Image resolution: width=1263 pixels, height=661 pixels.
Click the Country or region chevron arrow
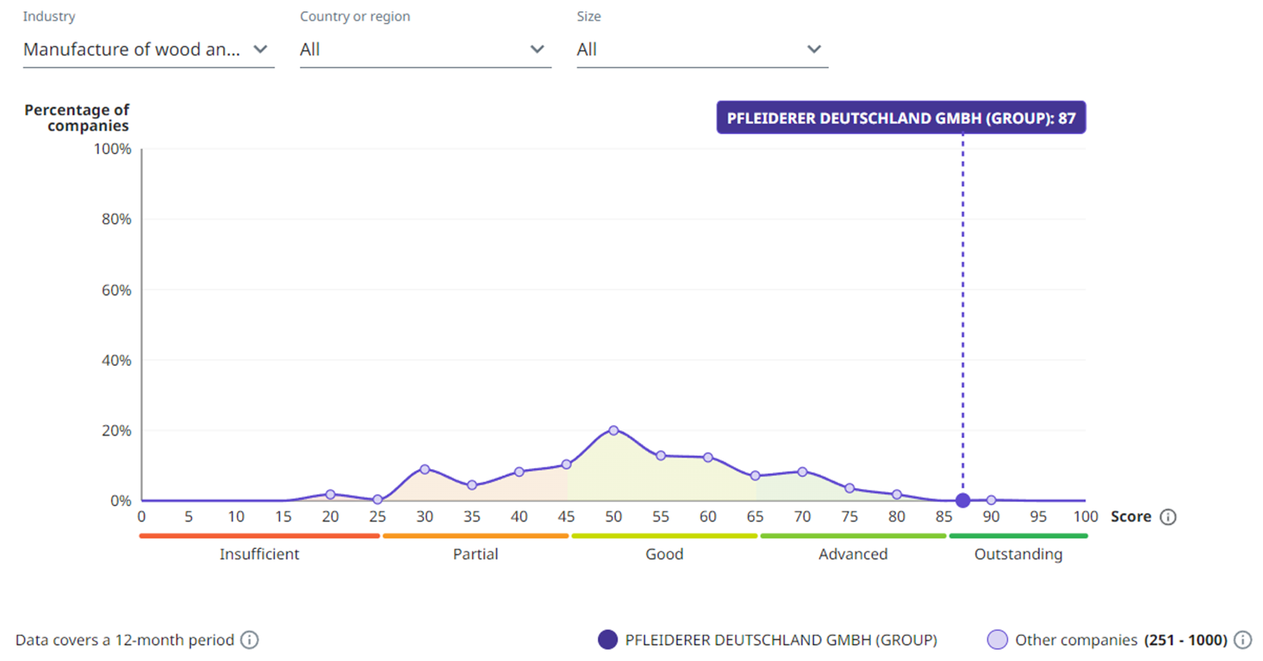(537, 50)
